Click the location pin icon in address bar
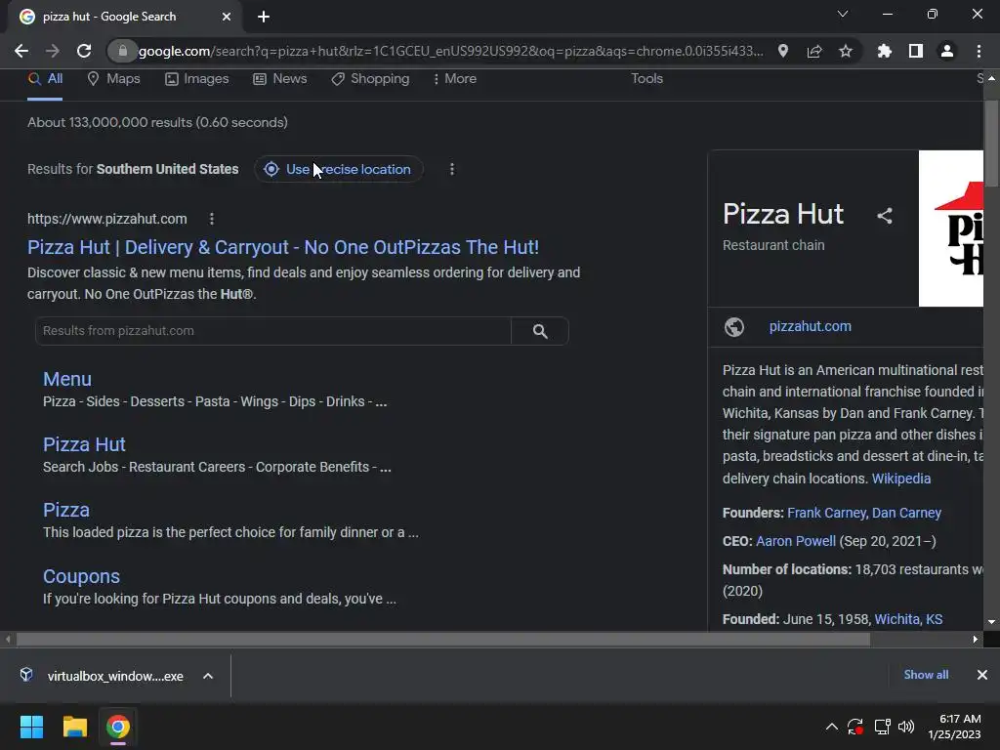 [x=783, y=51]
